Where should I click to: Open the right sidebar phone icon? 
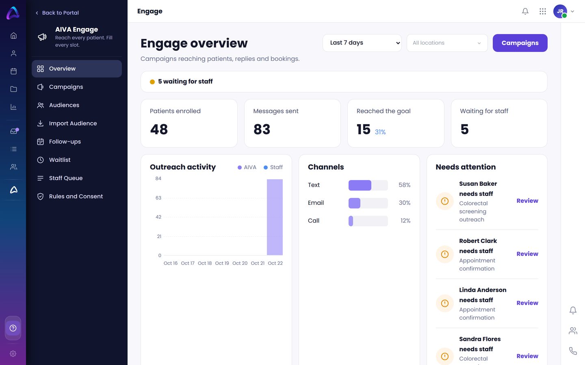coord(573,351)
